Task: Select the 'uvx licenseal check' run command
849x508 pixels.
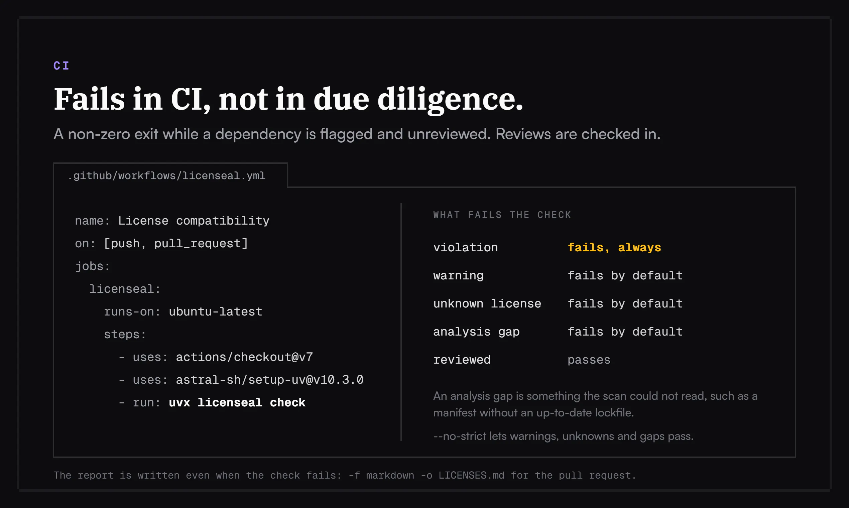Action: [x=237, y=403]
